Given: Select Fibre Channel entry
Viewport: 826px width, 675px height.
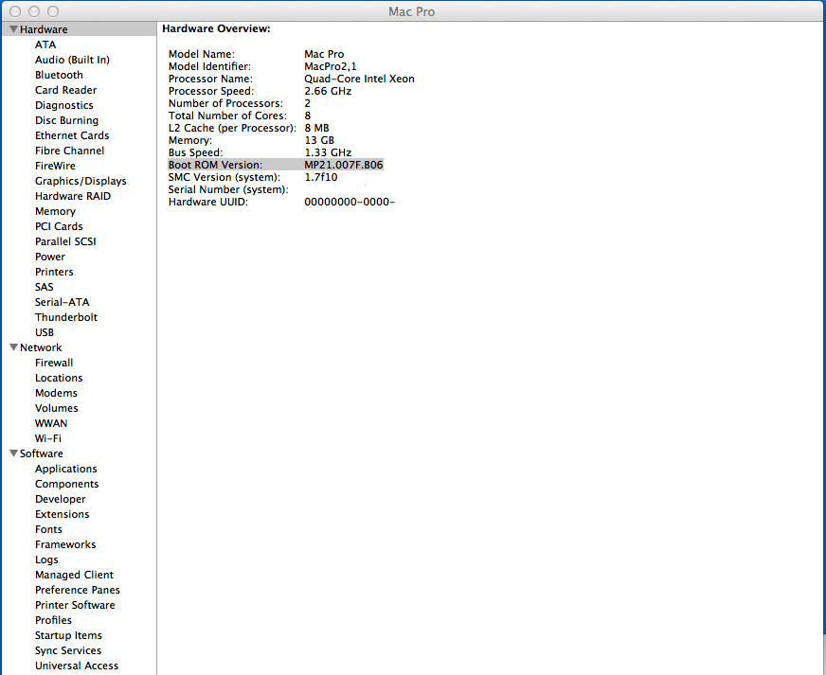Looking at the screenshot, I should (x=69, y=151).
